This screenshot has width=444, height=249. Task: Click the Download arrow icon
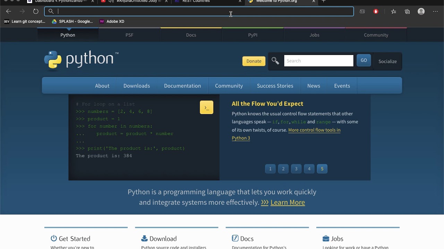tap(144, 238)
